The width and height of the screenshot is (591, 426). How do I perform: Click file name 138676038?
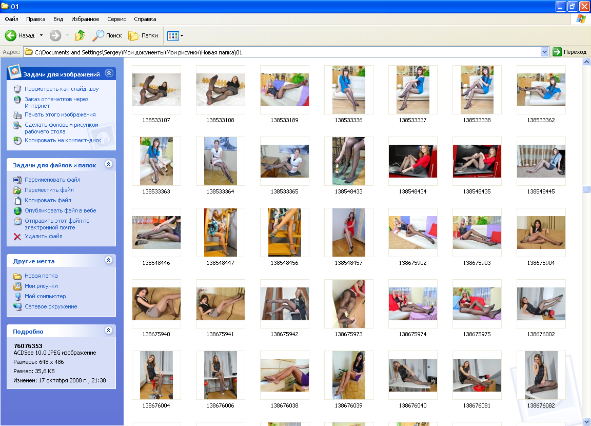(285, 405)
